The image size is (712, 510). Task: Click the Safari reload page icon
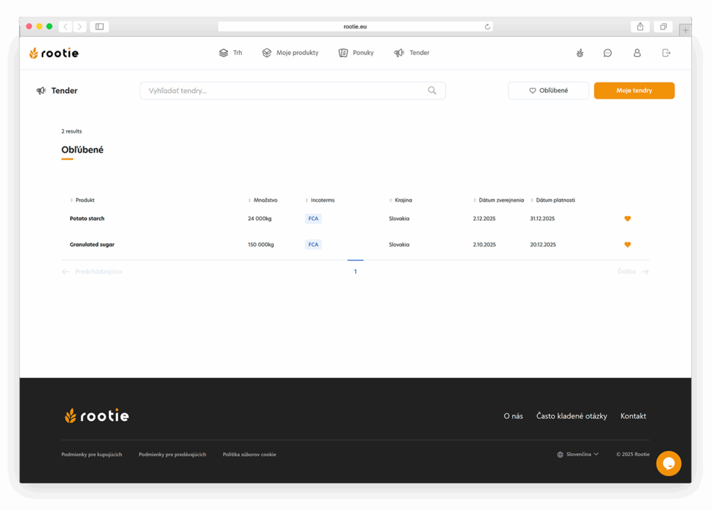(x=487, y=26)
